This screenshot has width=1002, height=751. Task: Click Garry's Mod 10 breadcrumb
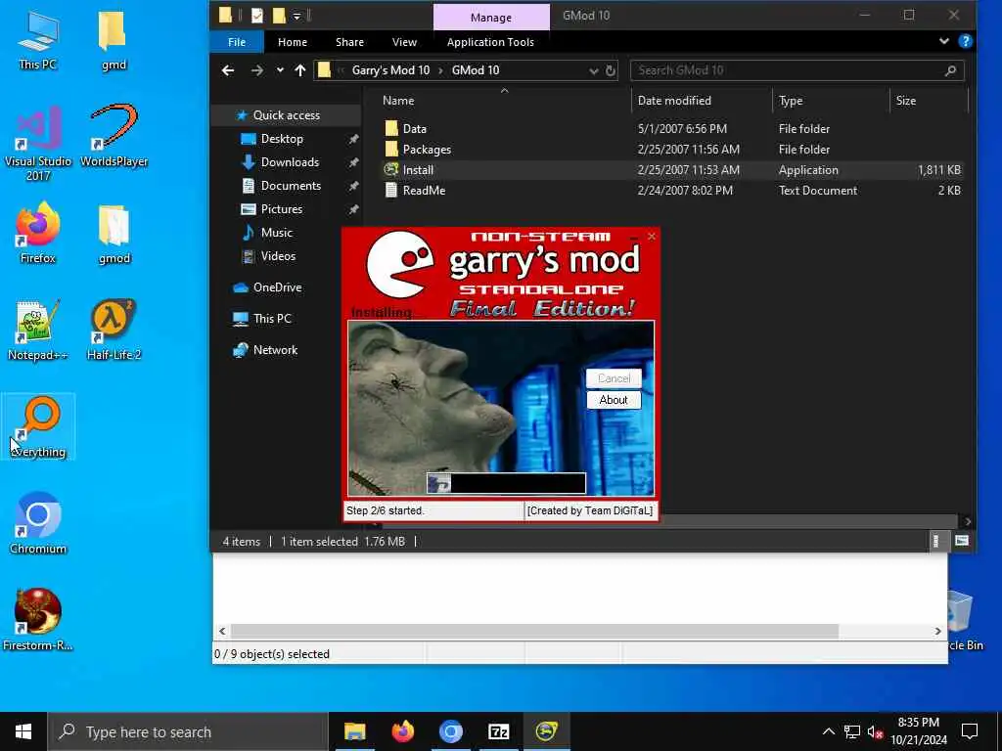(x=390, y=70)
